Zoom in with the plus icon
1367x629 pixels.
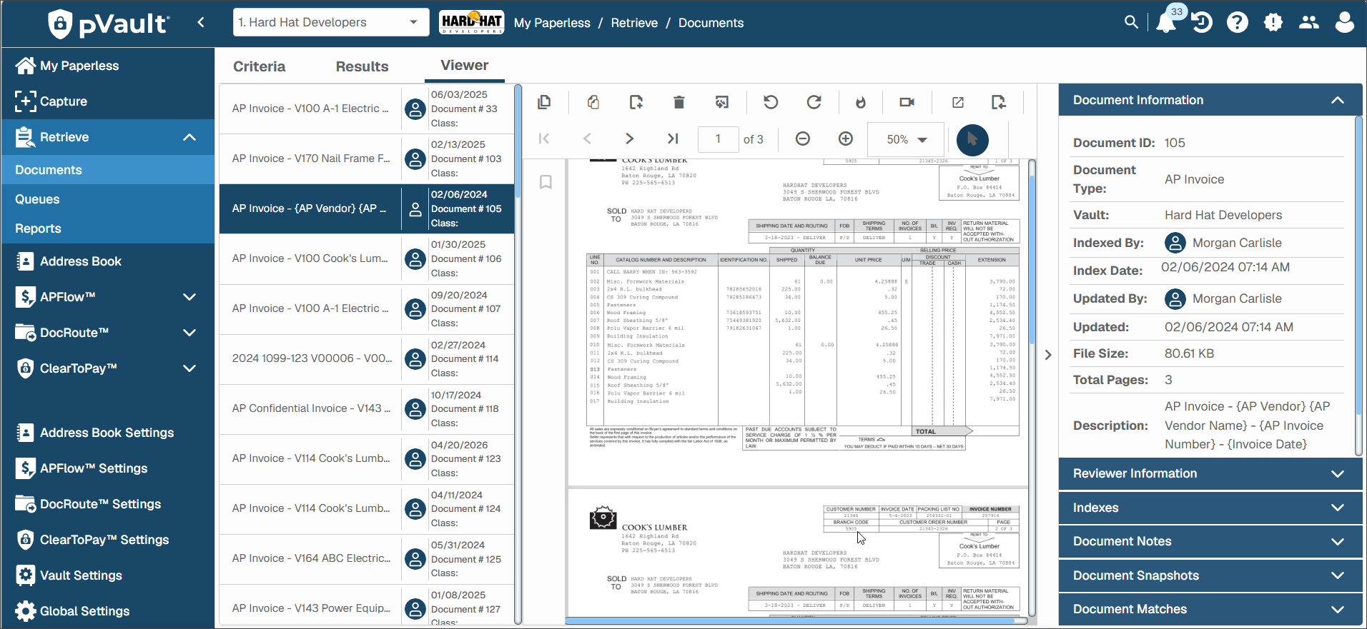(846, 139)
